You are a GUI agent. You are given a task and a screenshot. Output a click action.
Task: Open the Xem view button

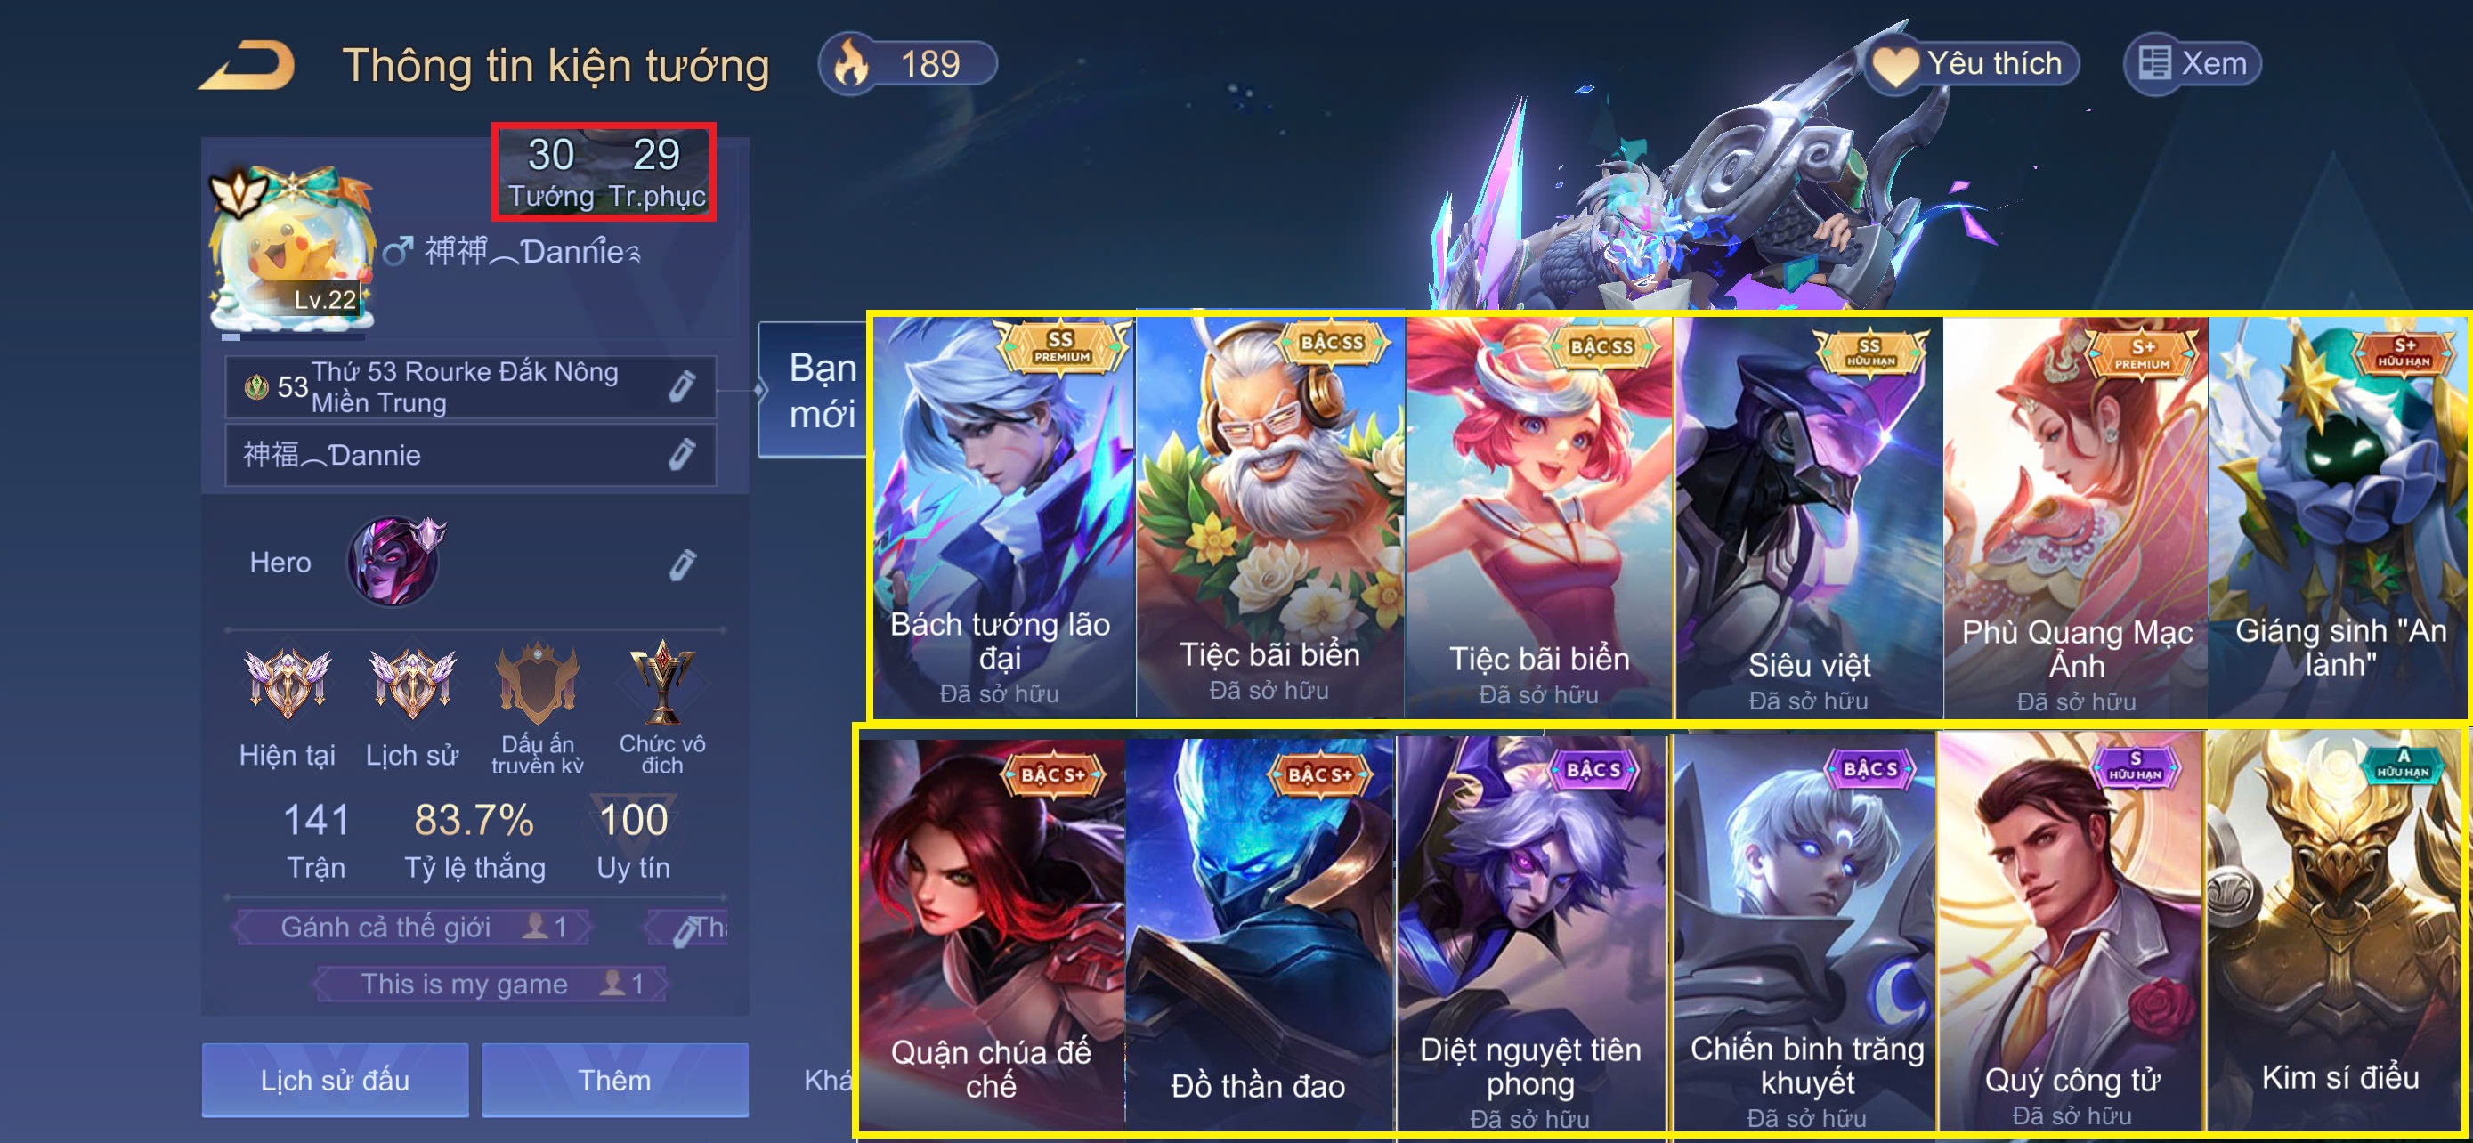2193,63
